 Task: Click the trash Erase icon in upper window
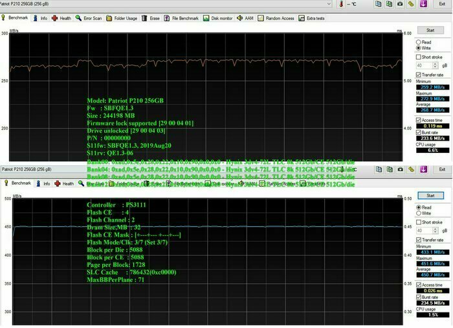coord(144,18)
